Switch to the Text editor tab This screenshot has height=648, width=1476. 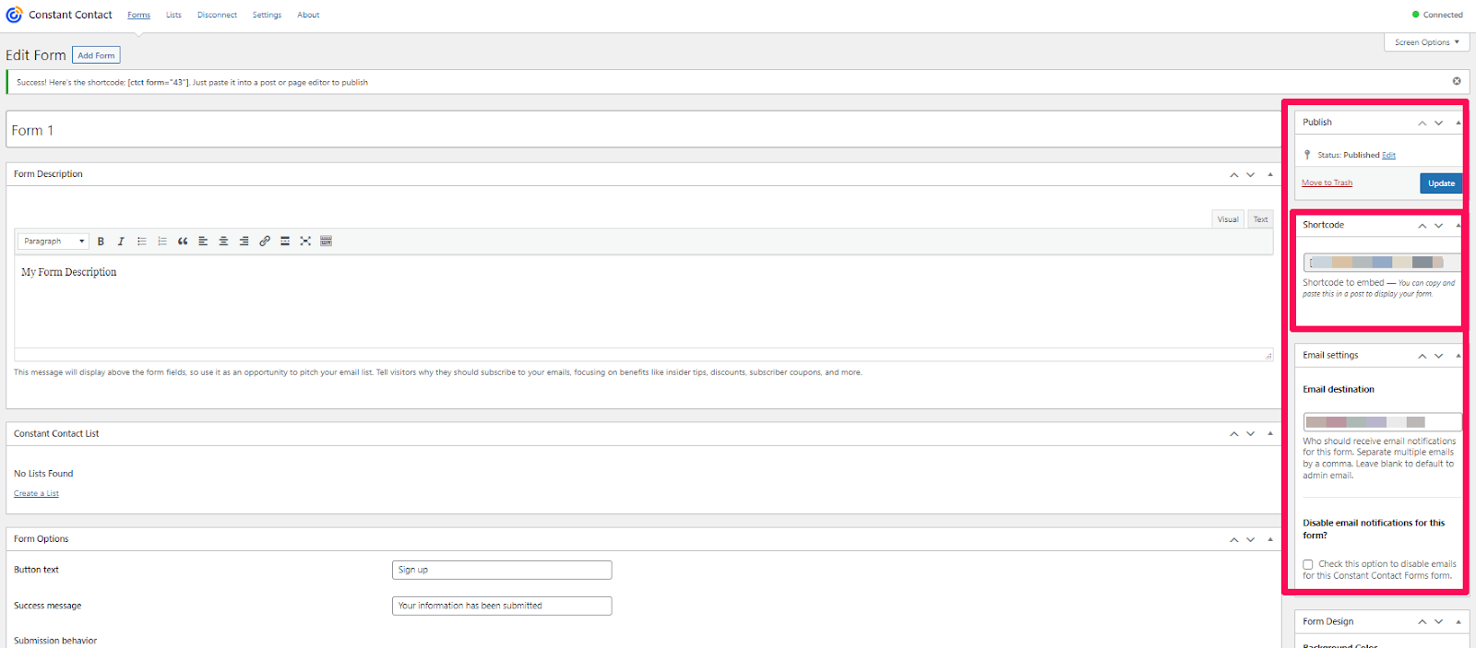pyautogui.click(x=1260, y=219)
